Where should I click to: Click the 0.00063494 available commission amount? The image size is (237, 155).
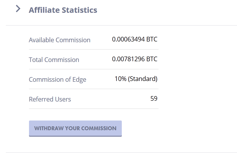128,40
